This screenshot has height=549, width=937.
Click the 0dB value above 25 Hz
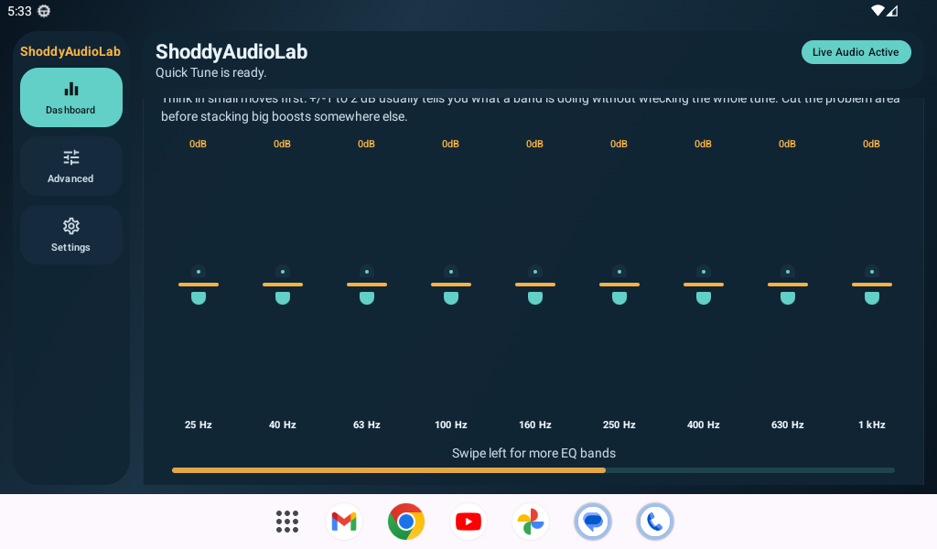pos(199,144)
